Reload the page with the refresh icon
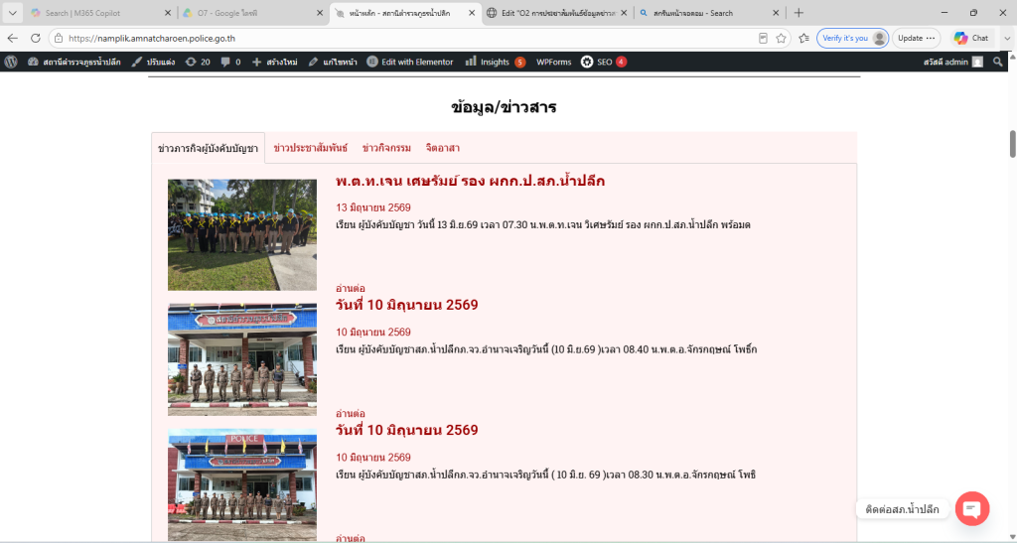This screenshot has width=1017, height=543. click(x=35, y=39)
